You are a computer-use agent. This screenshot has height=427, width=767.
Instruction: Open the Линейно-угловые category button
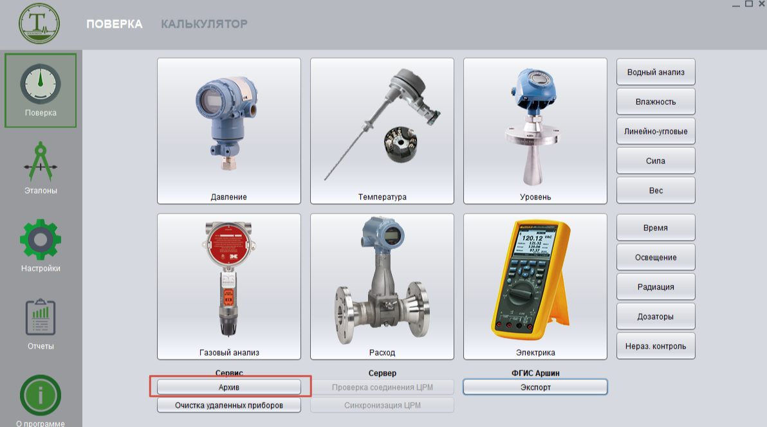coord(656,131)
